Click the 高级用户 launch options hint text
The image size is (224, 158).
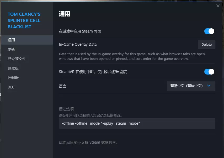90,115
